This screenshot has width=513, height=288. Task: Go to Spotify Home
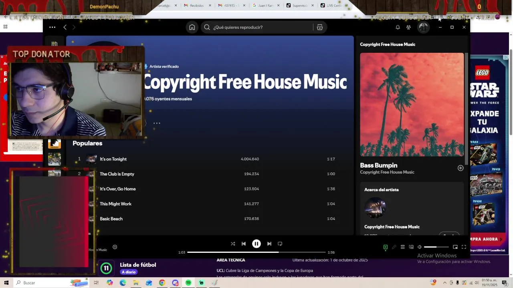coord(192,27)
